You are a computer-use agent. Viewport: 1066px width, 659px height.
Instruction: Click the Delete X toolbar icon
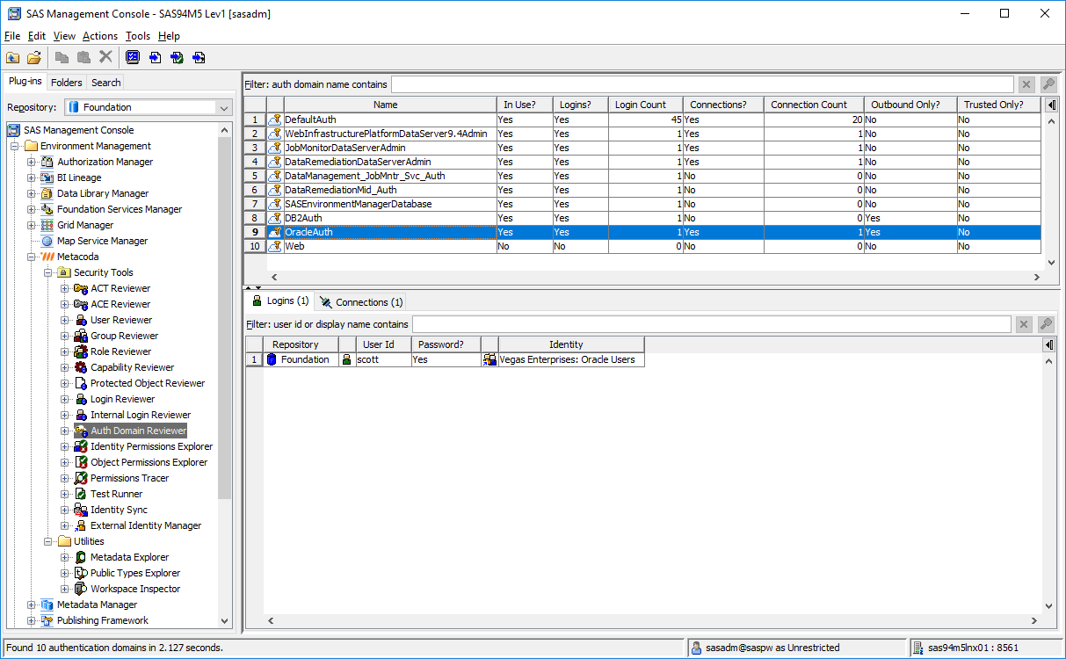[x=105, y=57]
